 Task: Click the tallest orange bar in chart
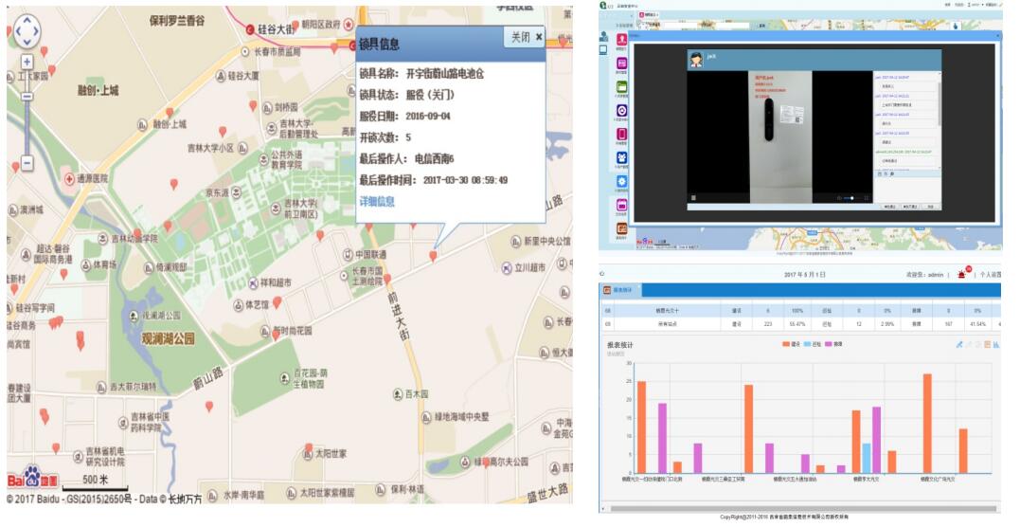pyautogui.click(x=927, y=424)
